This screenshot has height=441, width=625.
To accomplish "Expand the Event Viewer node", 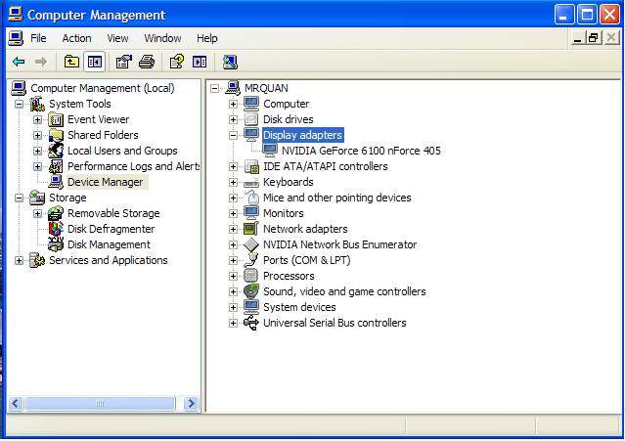I will (38, 120).
